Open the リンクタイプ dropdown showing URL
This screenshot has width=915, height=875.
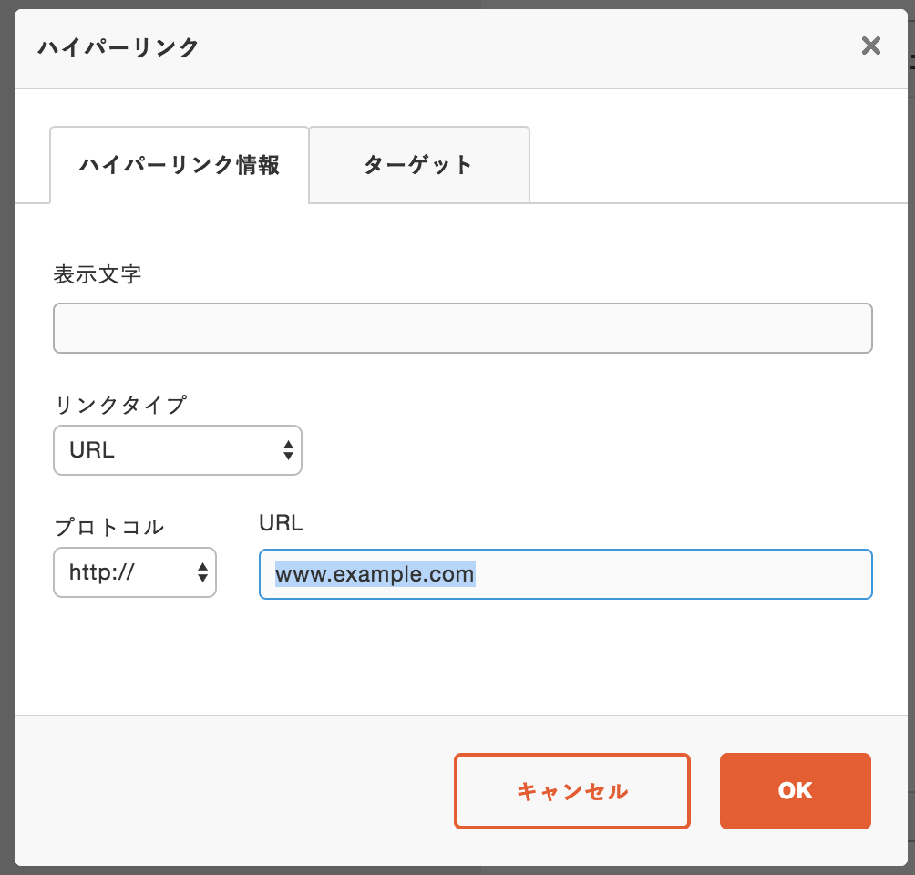click(177, 450)
